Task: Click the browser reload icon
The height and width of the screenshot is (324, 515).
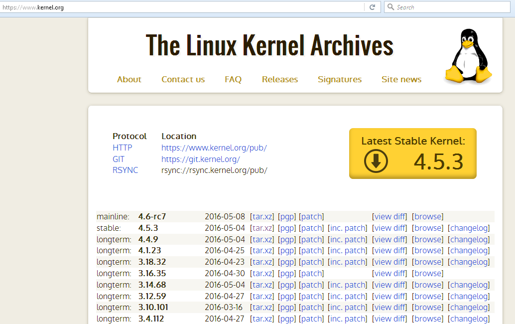Action: (x=372, y=7)
